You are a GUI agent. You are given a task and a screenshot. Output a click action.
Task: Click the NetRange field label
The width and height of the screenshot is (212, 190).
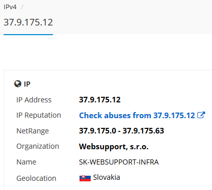pos(33,131)
